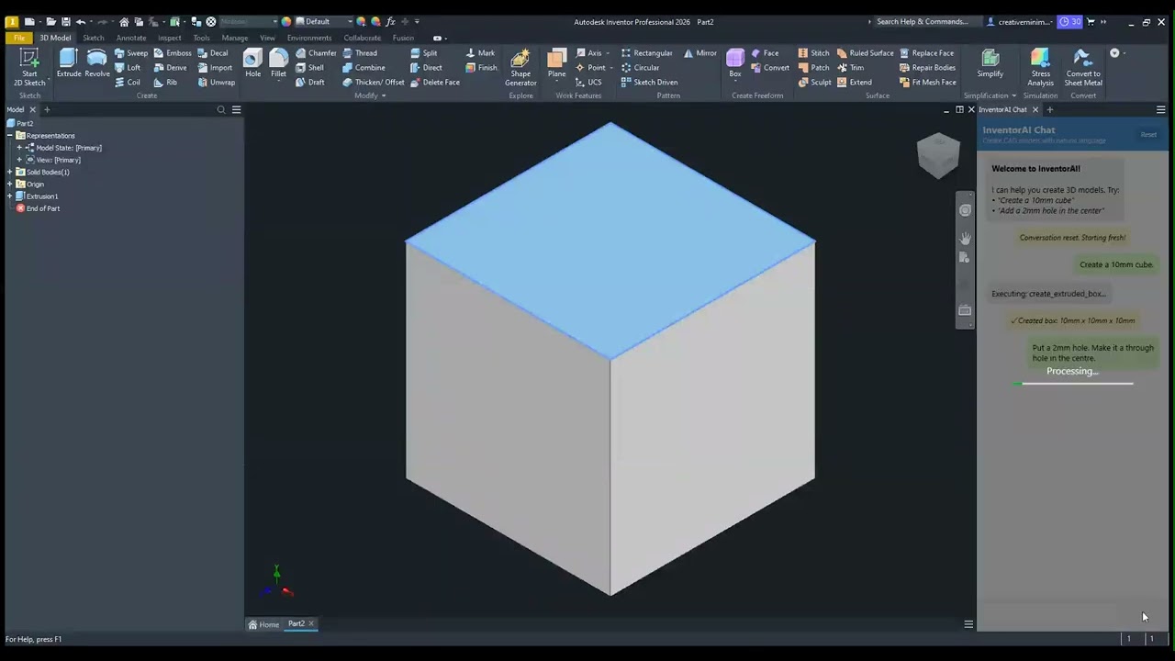Expand the View: [Primary] node
This screenshot has height=661, width=1175.
[19, 160]
